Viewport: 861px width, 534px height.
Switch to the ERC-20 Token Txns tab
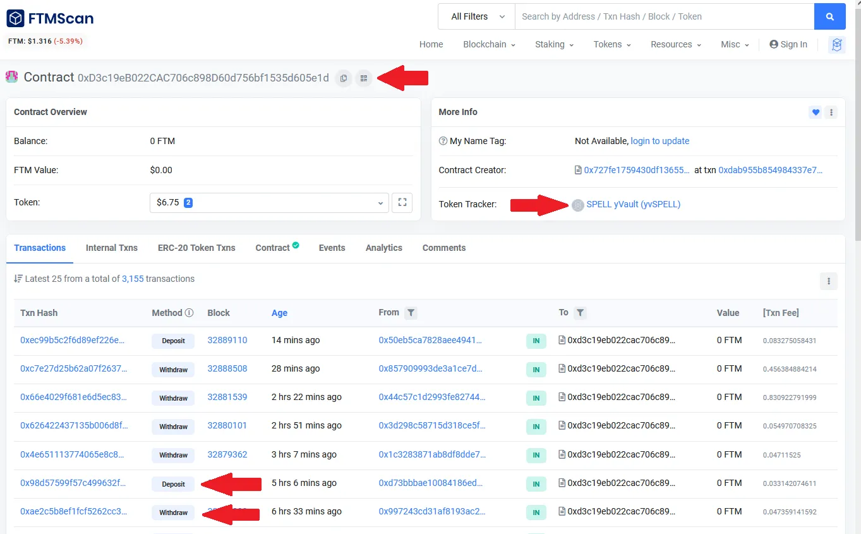[196, 248]
